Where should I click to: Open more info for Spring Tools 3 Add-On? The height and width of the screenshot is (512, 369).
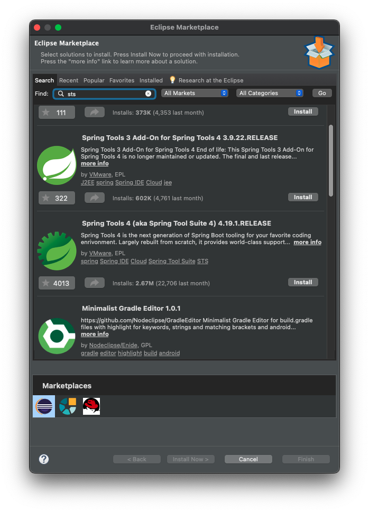pyautogui.click(x=95, y=163)
